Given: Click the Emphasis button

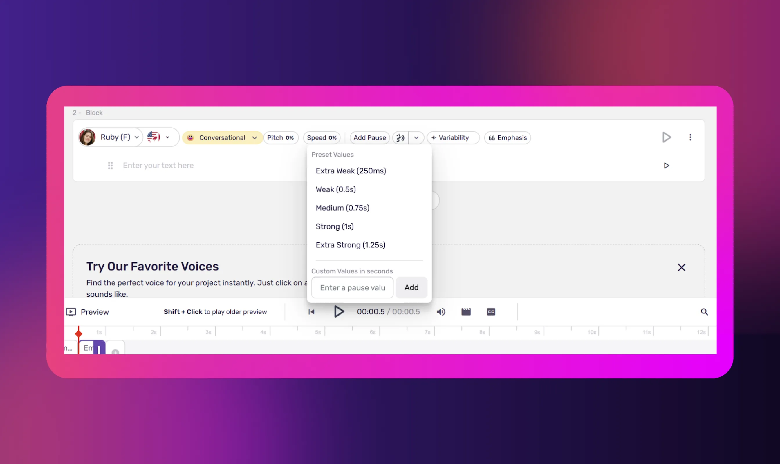Looking at the screenshot, I should coord(508,137).
